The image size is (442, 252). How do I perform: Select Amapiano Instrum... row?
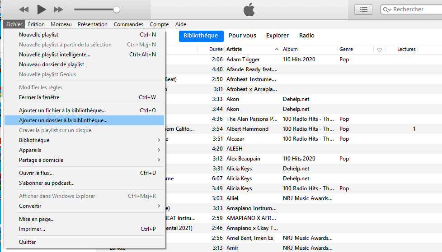[304, 208]
